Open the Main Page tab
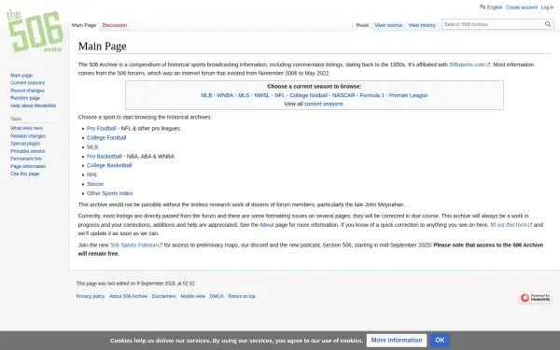 (84, 25)
